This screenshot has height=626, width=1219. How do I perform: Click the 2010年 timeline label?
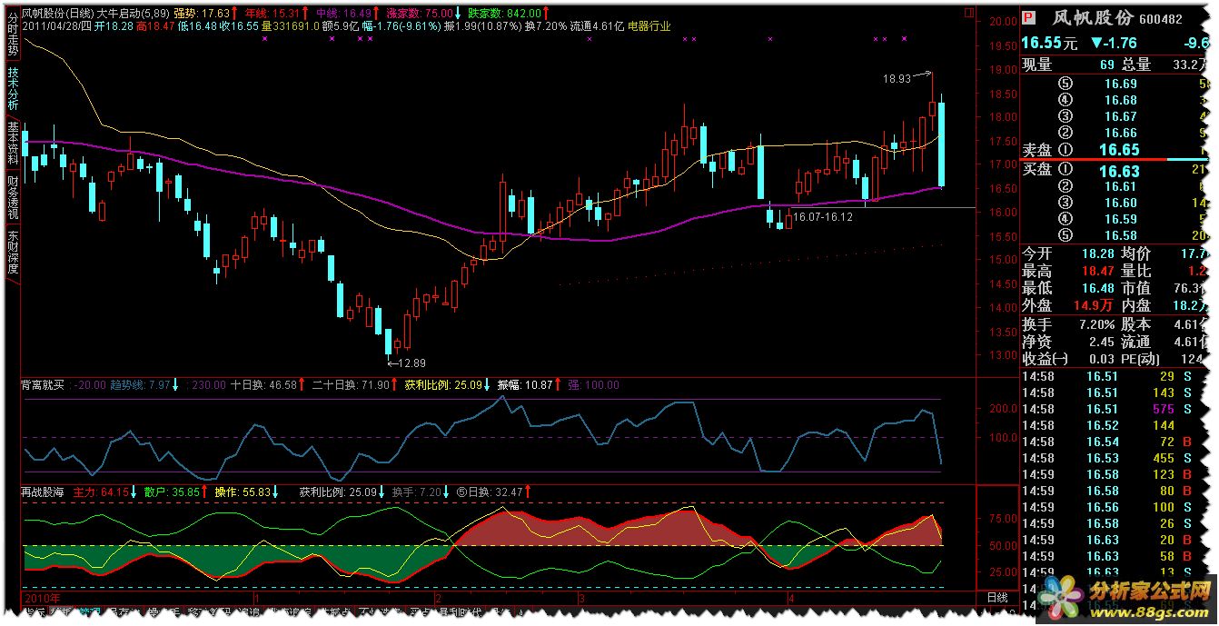coord(42,598)
